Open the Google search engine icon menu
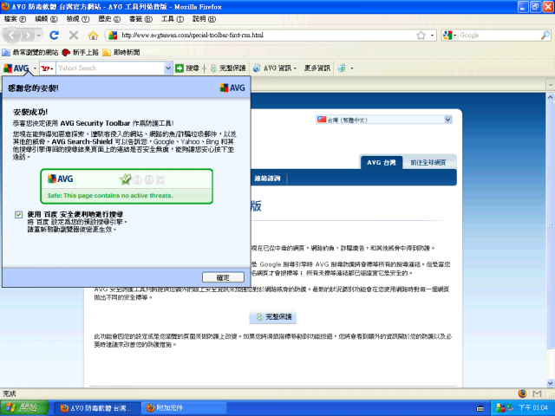Image resolution: width=555 pixels, height=416 pixels. [x=448, y=35]
